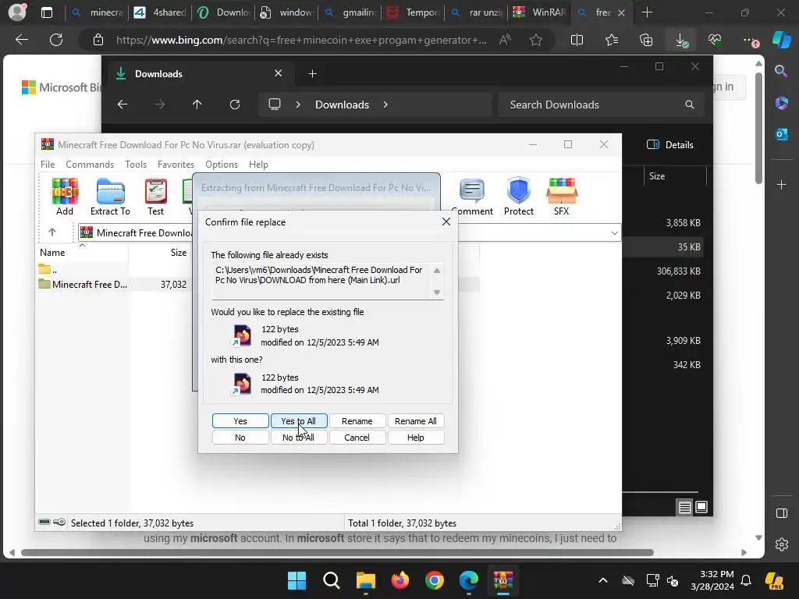
Task: Open Edge split screen icon
Action: (x=577, y=40)
